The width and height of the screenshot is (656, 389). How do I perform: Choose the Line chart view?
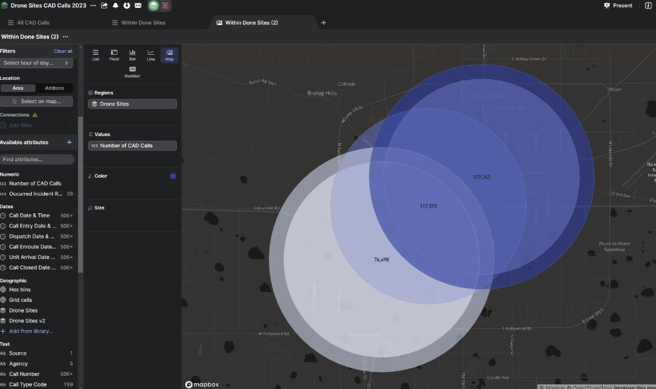click(x=151, y=55)
